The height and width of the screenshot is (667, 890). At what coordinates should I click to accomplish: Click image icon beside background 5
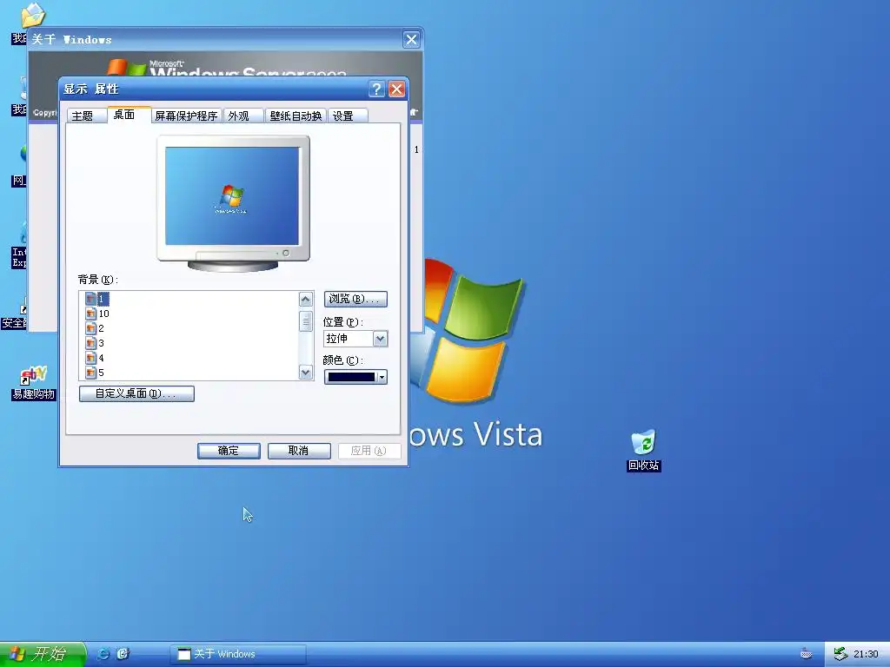[x=90, y=373]
